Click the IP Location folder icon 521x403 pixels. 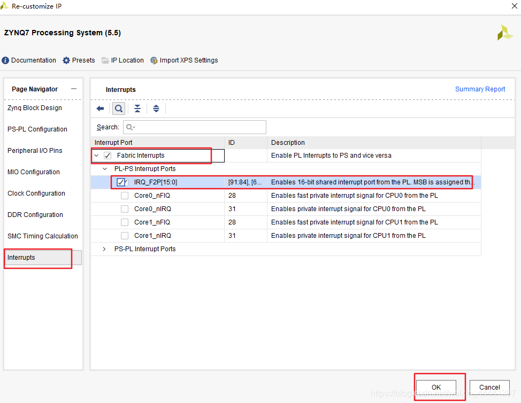pos(105,60)
